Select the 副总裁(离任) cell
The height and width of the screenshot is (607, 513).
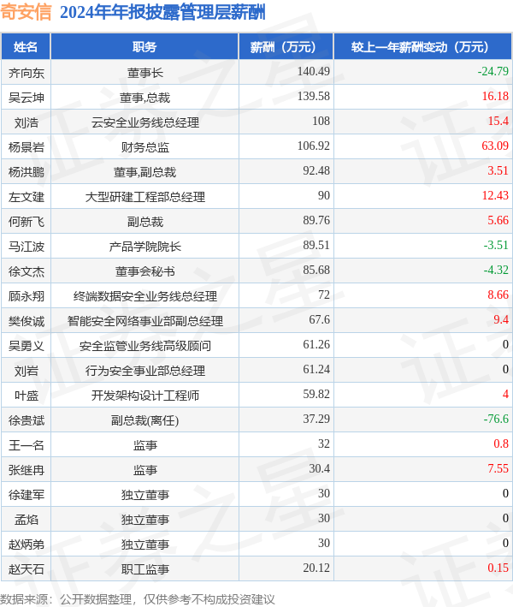tap(145, 420)
